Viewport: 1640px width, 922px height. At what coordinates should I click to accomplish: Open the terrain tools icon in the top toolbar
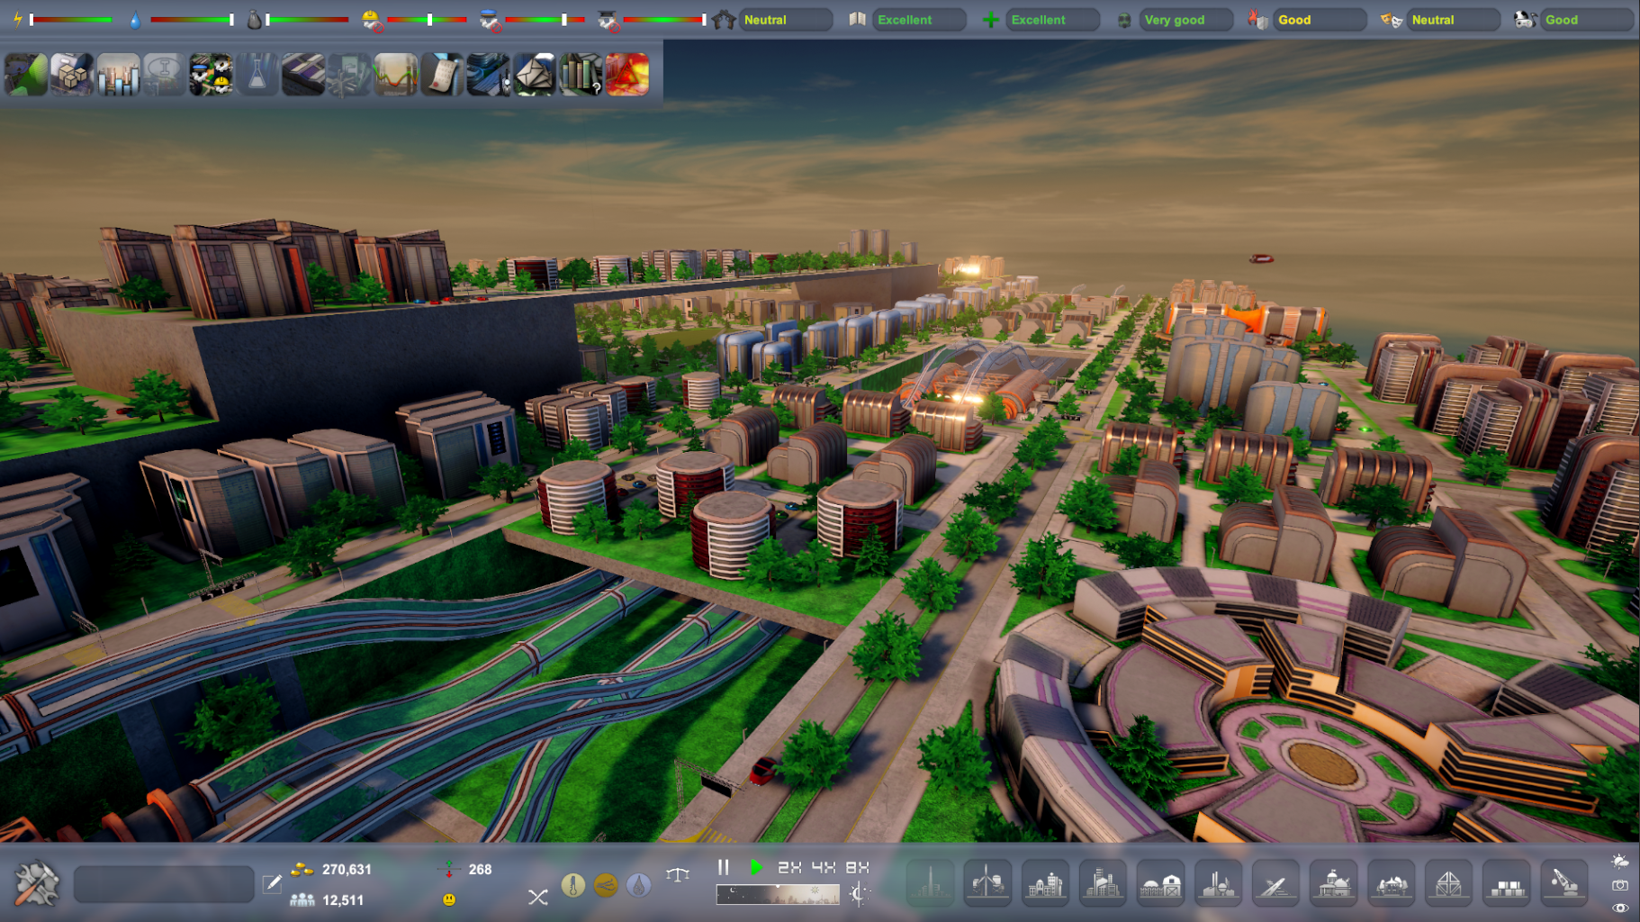coord(26,75)
